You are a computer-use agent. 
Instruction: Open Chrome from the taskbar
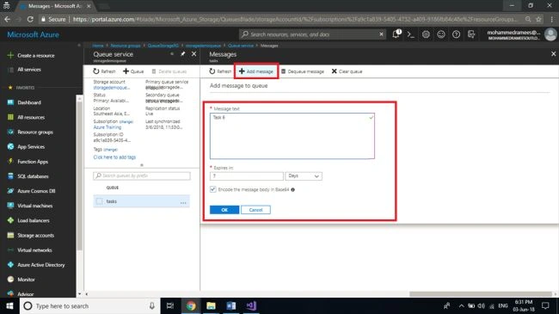[191, 305]
